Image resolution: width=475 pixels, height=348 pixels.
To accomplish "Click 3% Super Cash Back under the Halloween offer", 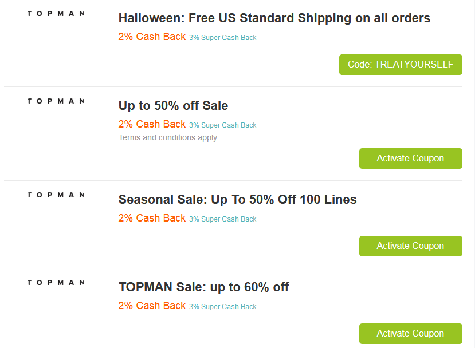I will click(x=223, y=38).
